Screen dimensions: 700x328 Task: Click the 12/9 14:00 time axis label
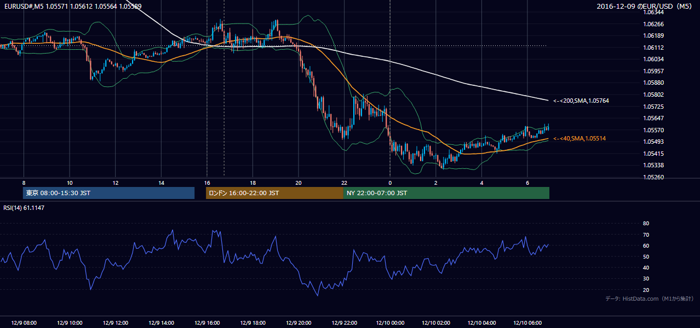pos(161,323)
